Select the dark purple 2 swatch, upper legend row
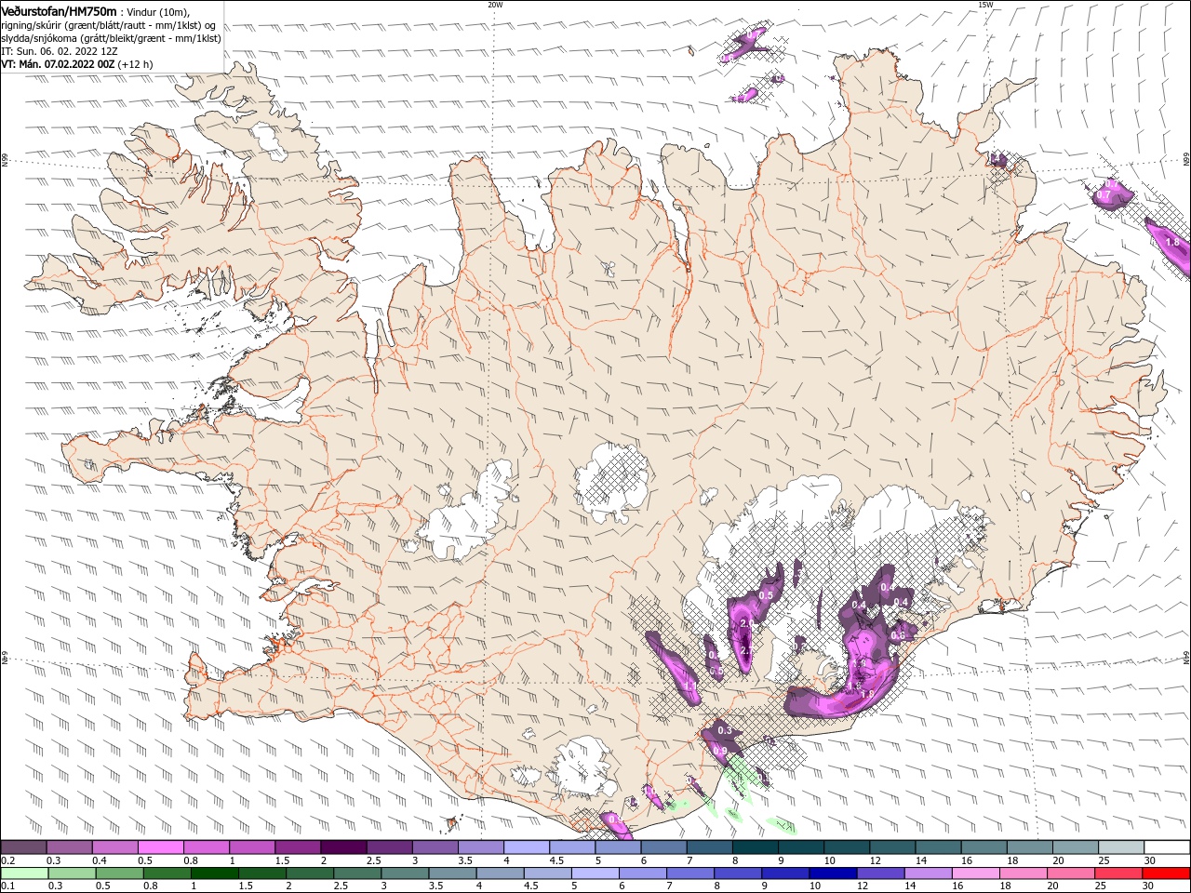 pos(343,847)
